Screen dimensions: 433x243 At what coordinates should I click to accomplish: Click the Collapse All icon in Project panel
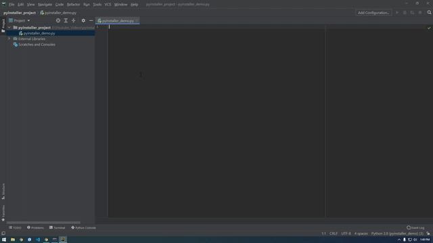(74, 20)
